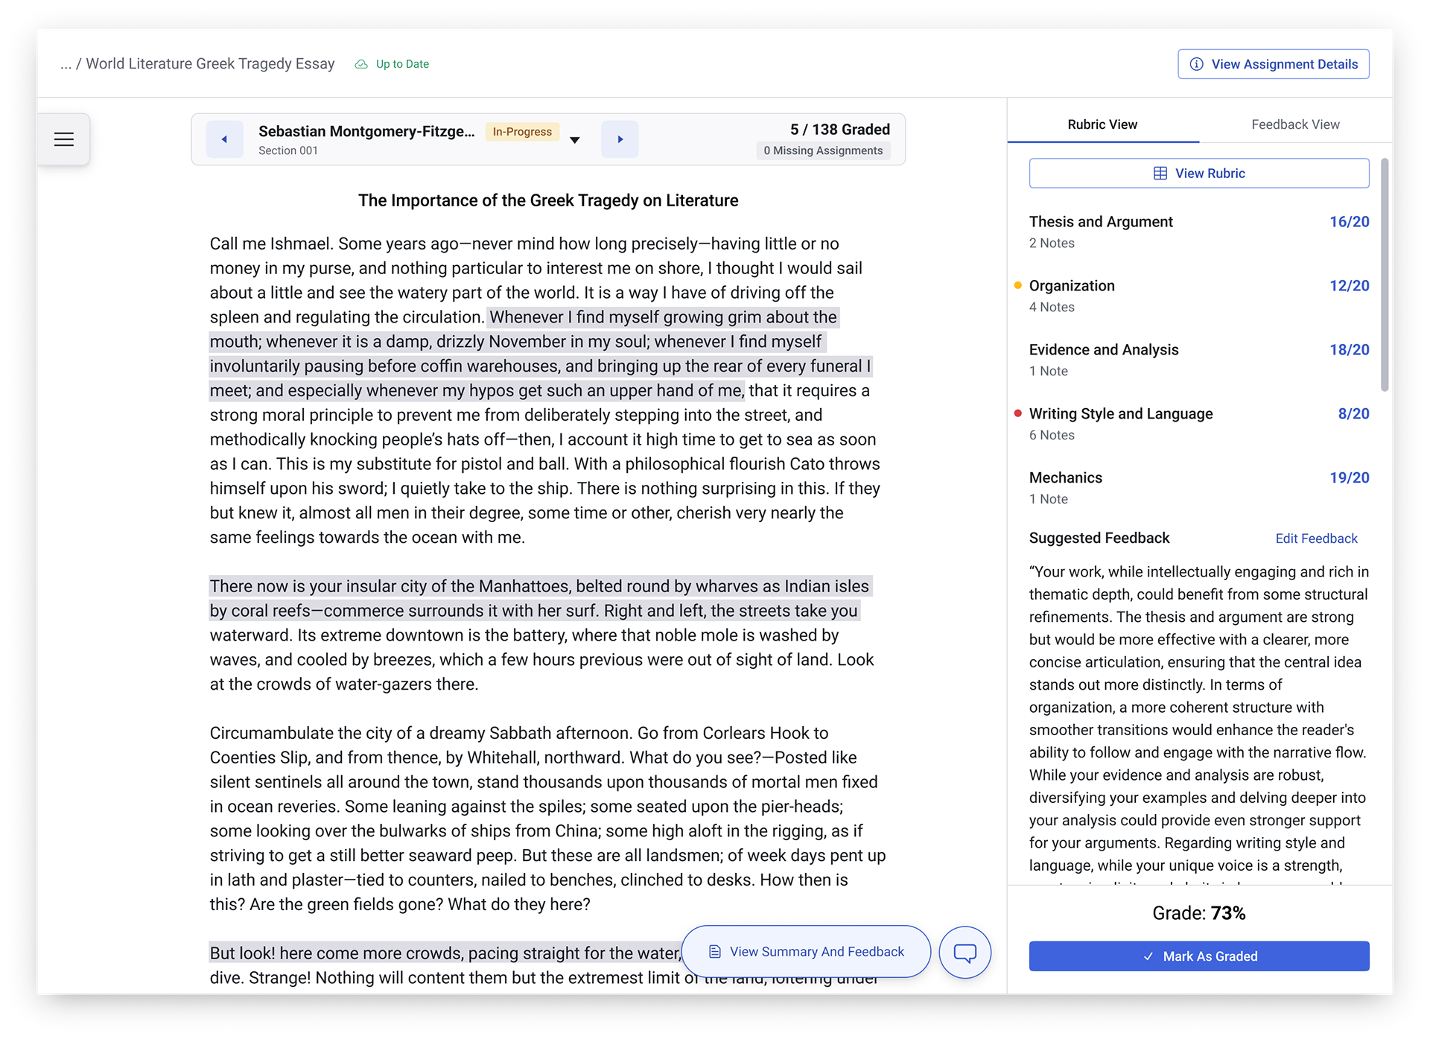Click the rubric panel scrollbar
The image size is (1430, 1039).
[x=1385, y=274]
